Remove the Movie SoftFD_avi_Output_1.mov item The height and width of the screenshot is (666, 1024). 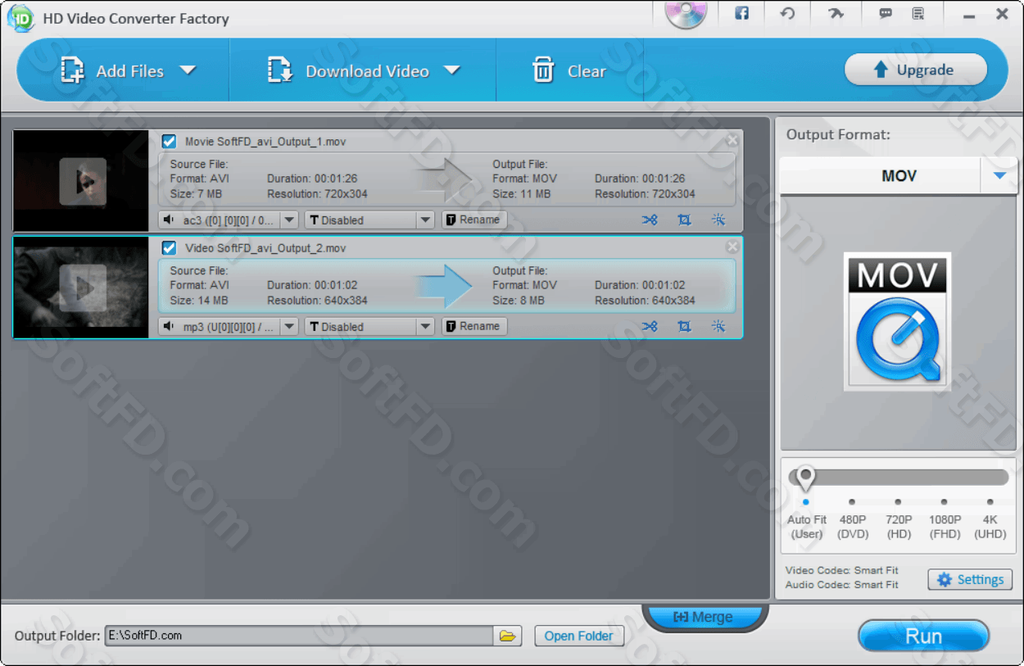(732, 140)
